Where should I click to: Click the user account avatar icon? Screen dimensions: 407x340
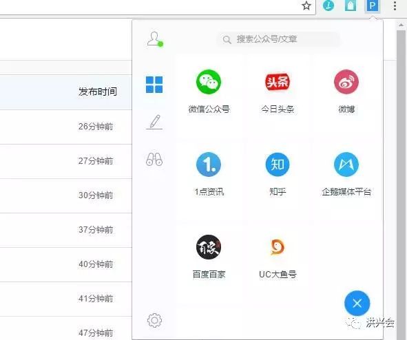tap(155, 39)
